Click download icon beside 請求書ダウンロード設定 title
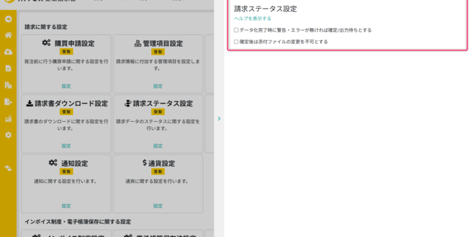 [30, 103]
